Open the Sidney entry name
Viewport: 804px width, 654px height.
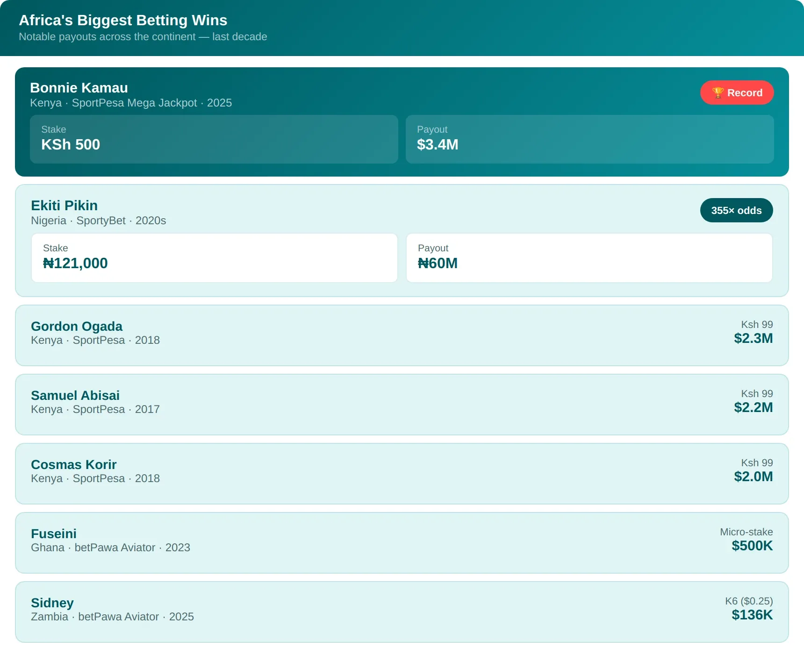52,603
